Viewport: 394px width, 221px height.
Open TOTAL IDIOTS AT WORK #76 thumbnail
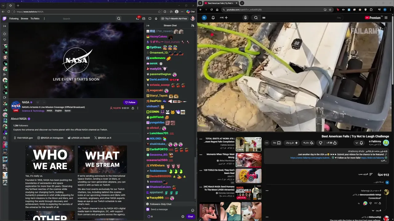[x=248, y=144]
